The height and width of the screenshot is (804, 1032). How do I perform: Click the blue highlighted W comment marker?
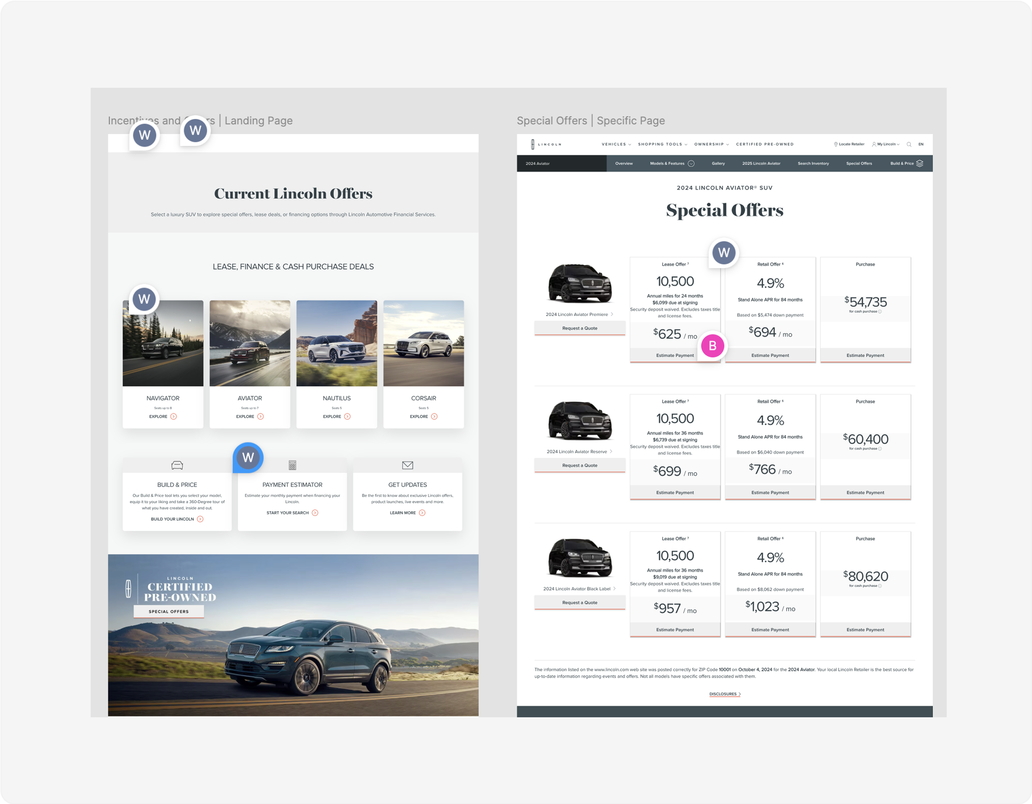pos(248,457)
